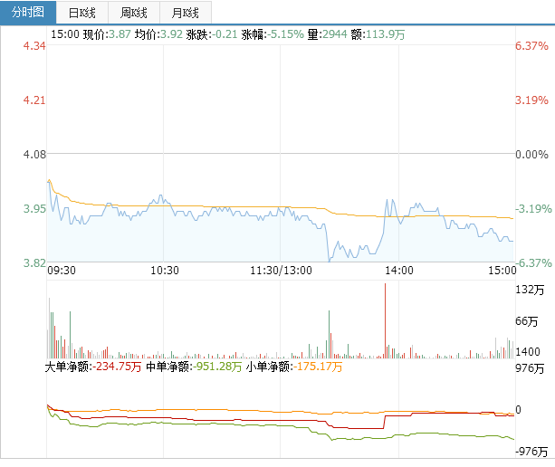The width and height of the screenshot is (555, 467).
Task: Click the 4.21 price axis label
Action: pos(34,100)
